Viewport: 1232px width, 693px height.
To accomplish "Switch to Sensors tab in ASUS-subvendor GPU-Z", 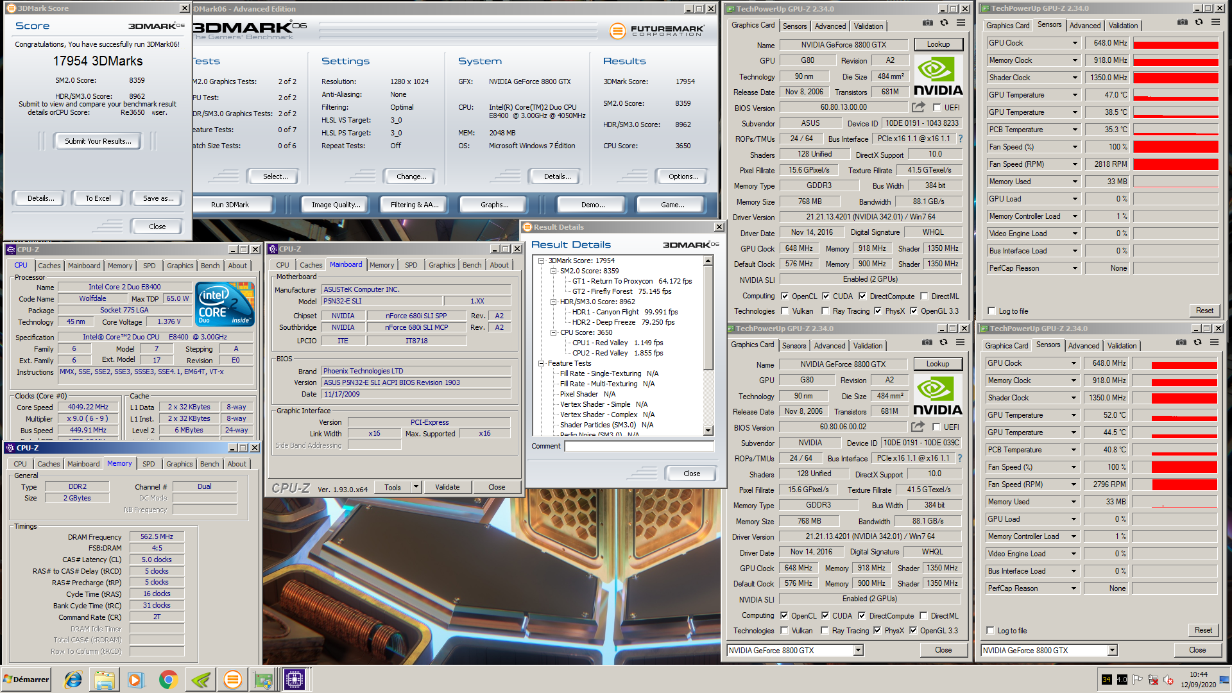I will pos(794,26).
